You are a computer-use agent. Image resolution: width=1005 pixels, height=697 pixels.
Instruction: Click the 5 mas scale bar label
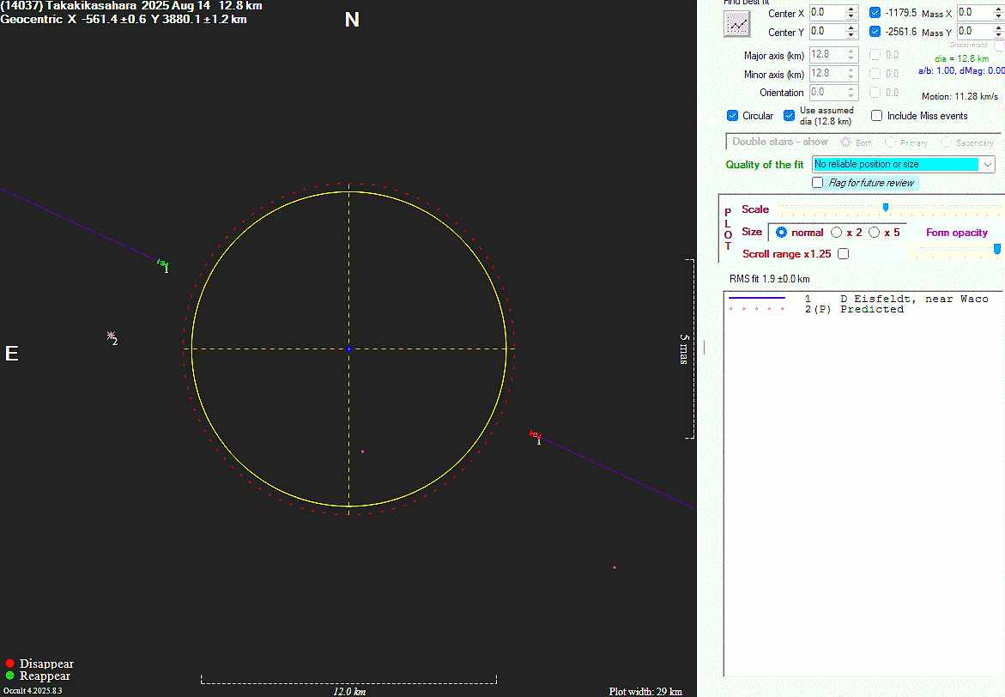coord(684,348)
